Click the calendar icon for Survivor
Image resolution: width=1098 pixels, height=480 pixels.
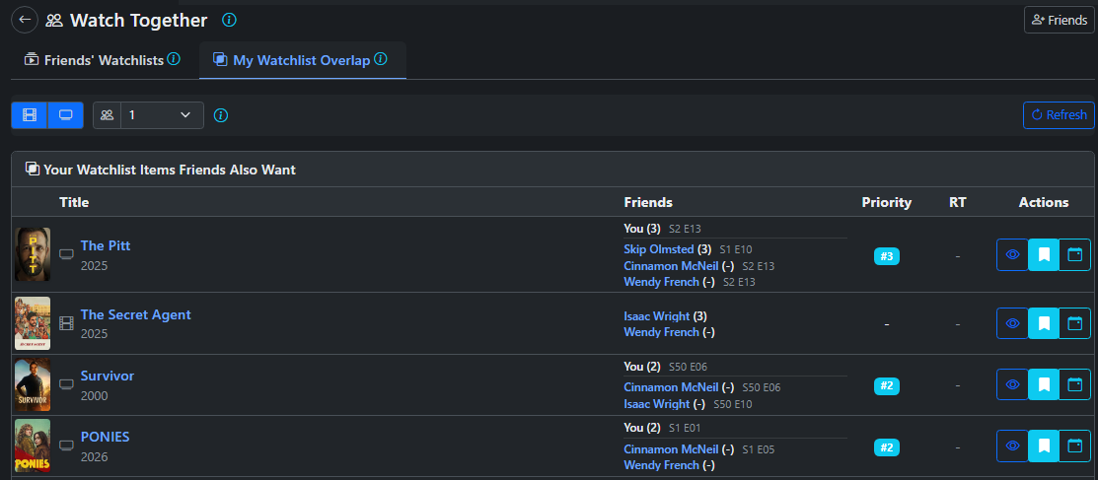[x=1074, y=384]
